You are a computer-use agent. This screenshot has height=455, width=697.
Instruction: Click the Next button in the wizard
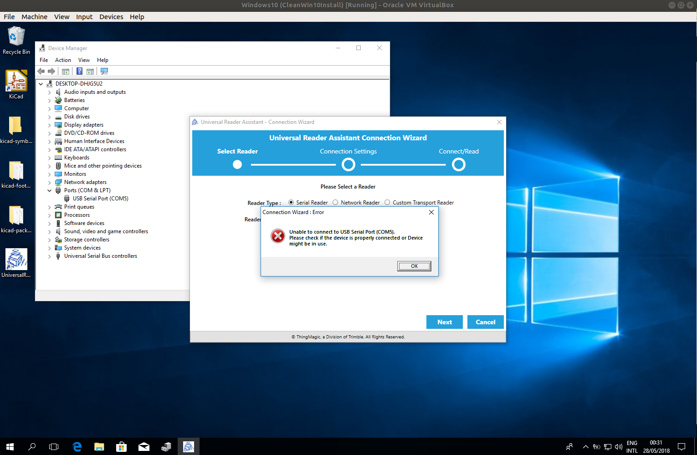coord(445,322)
